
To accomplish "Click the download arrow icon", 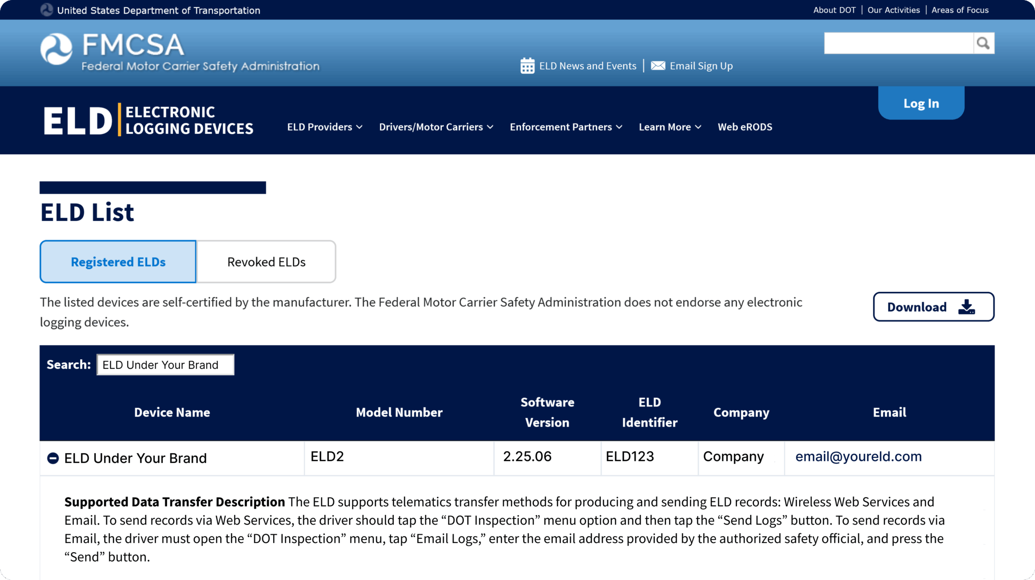I will point(967,307).
